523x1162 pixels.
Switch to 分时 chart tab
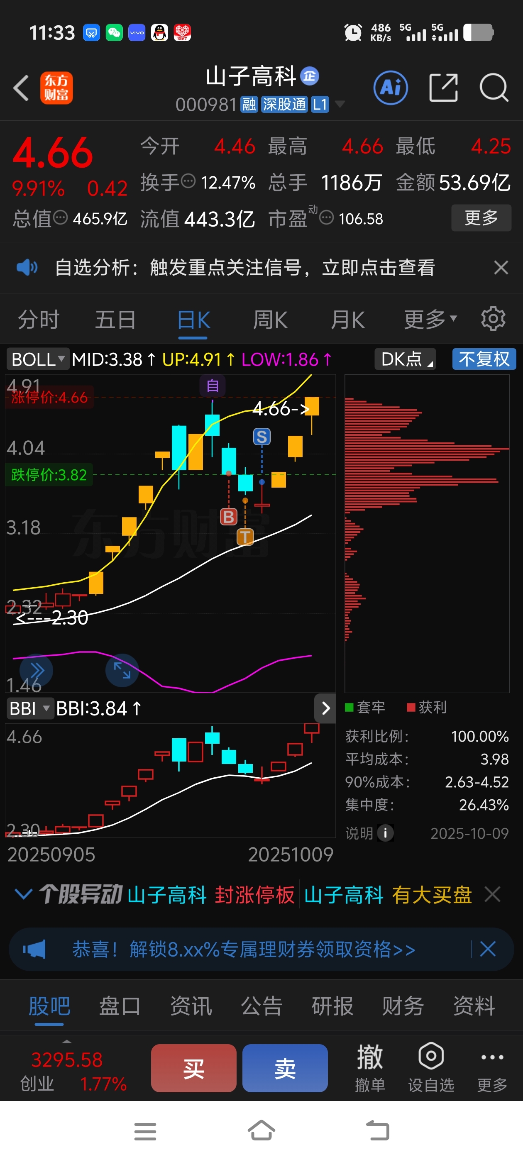39,320
